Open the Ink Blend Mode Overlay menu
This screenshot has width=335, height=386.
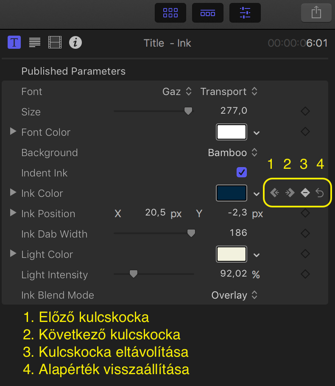[234, 295]
